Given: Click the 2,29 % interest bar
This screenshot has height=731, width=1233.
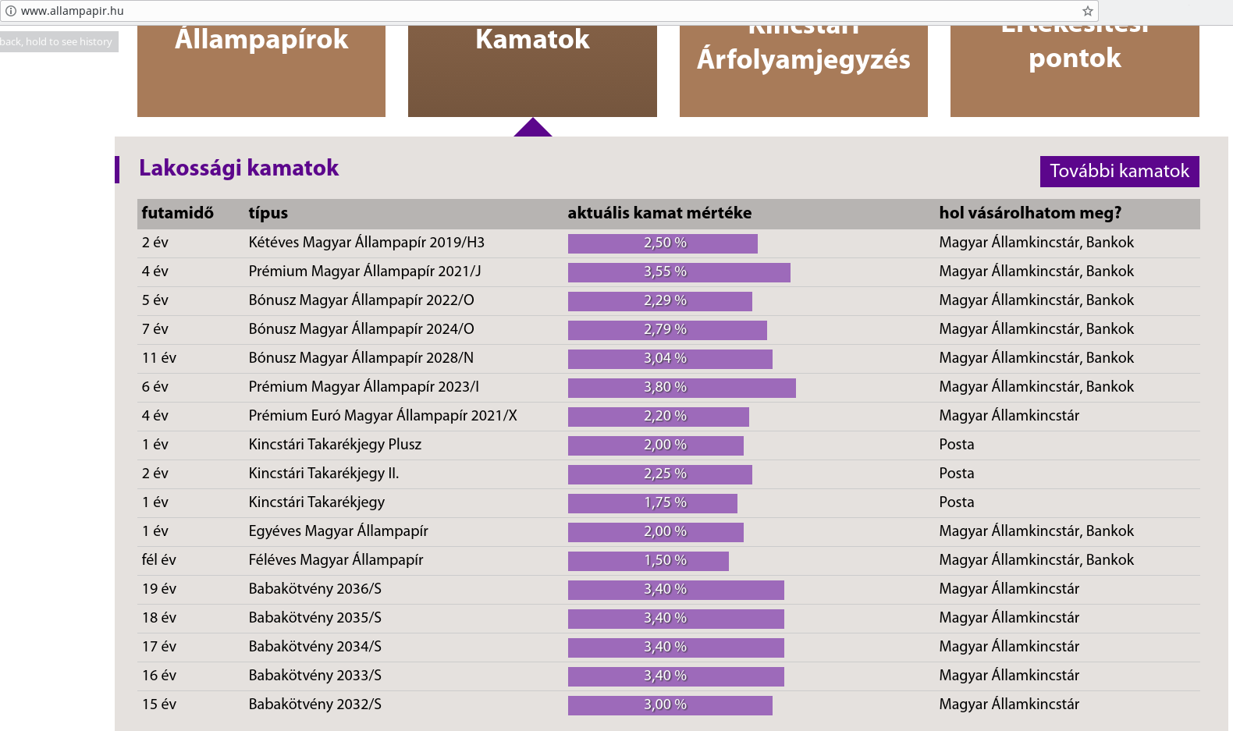Looking at the screenshot, I should [x=660, y=301].
